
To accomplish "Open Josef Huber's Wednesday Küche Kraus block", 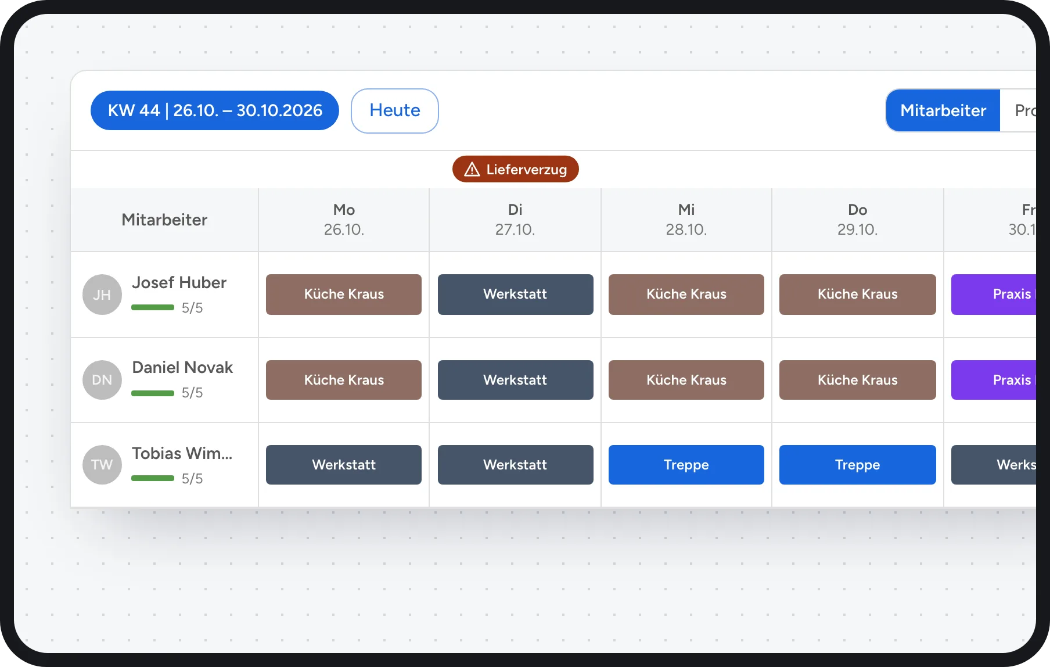I will [x=686, y=295].
